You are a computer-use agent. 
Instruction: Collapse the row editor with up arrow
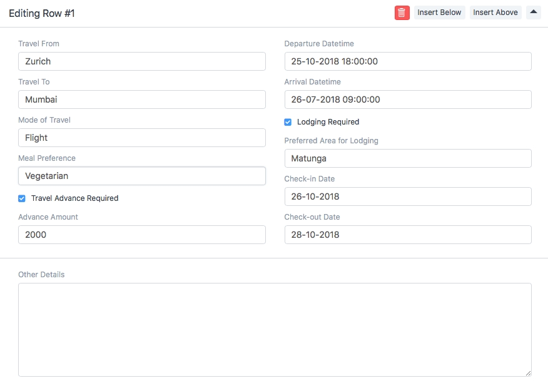(533, 12)
